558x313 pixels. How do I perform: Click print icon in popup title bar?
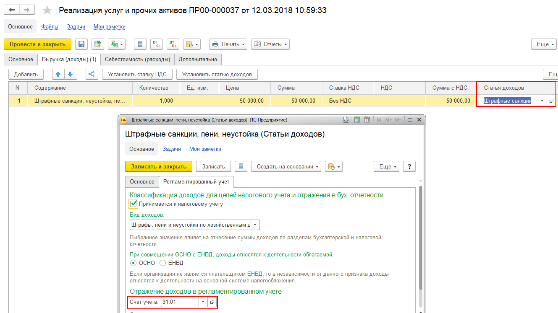point(346,120)
